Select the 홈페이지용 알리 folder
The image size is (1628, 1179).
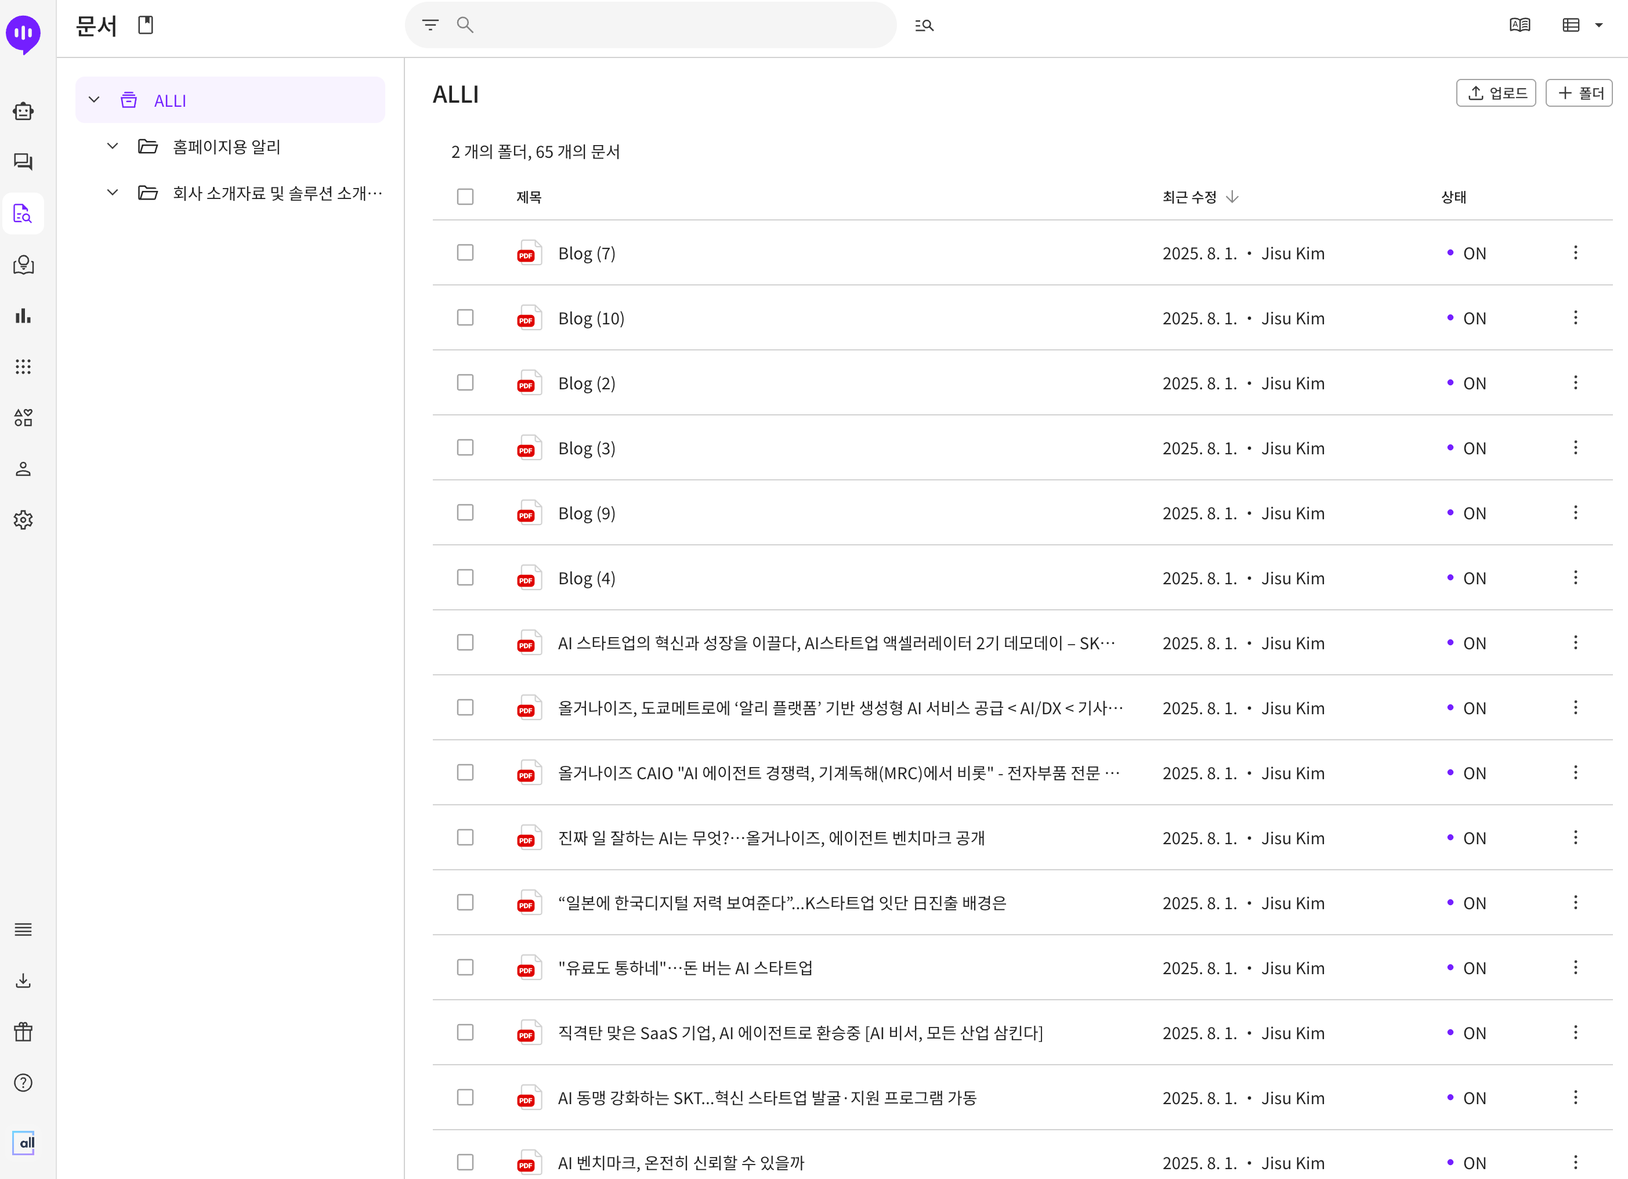[226, 146]
